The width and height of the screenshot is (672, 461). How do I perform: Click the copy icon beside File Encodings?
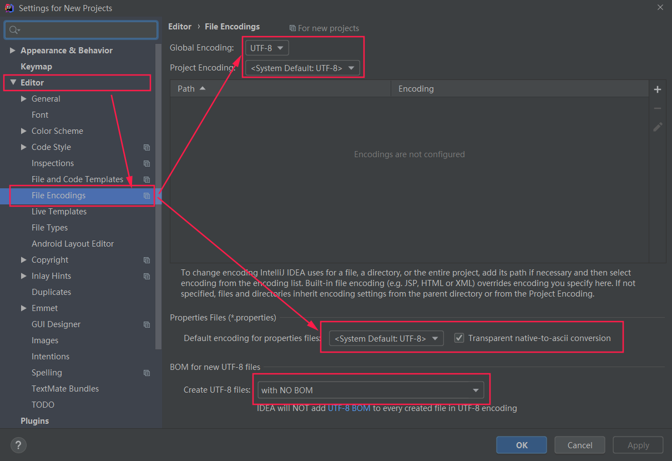pos(146,196)
